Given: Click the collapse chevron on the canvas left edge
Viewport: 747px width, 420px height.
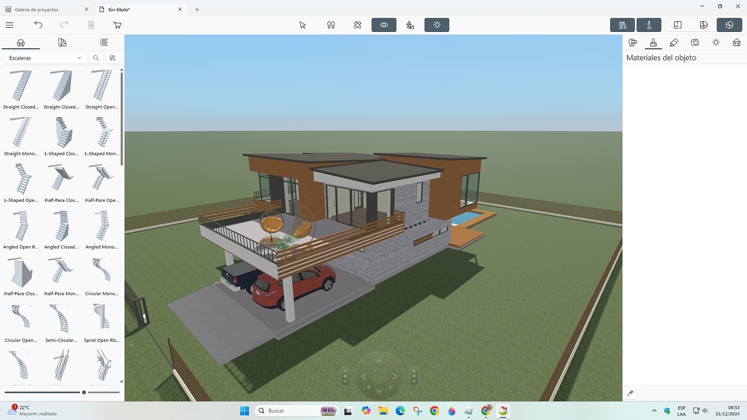Looking at the screenshot, I should 131,344.
